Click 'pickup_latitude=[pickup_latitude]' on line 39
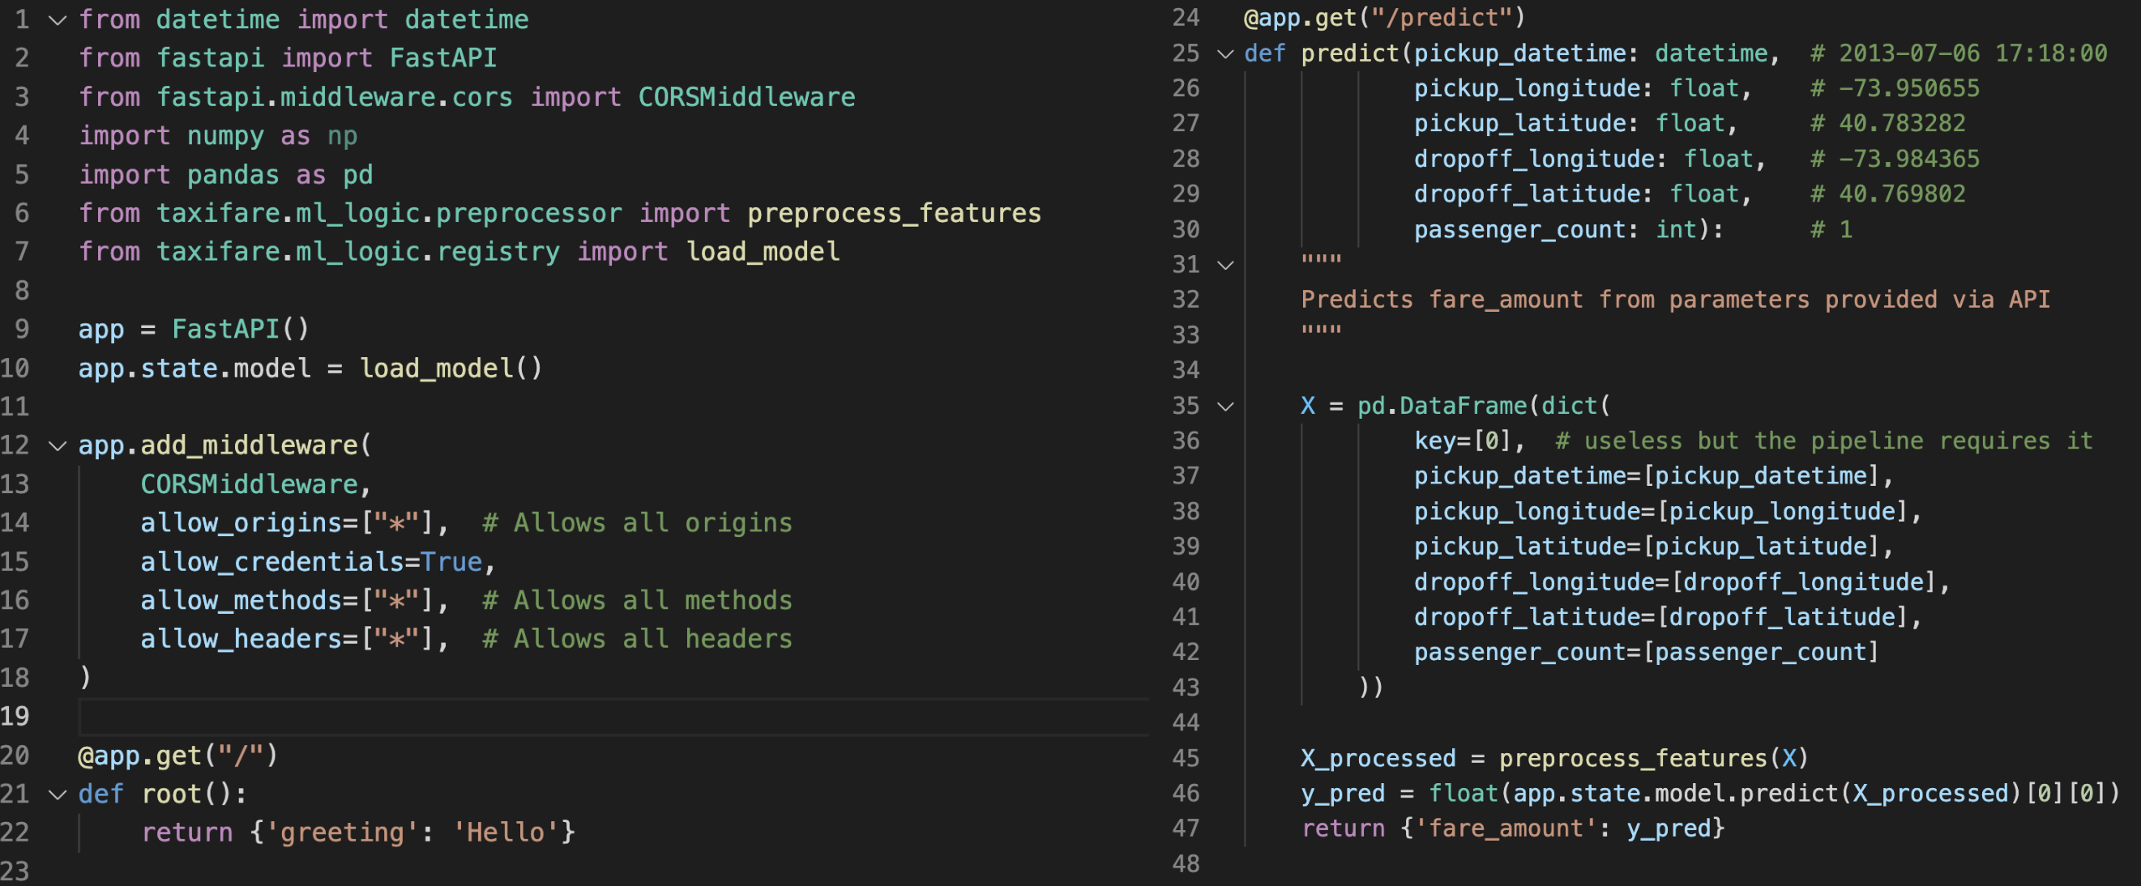This screenshot has width=2141, height=886. tap(1647, 547)
